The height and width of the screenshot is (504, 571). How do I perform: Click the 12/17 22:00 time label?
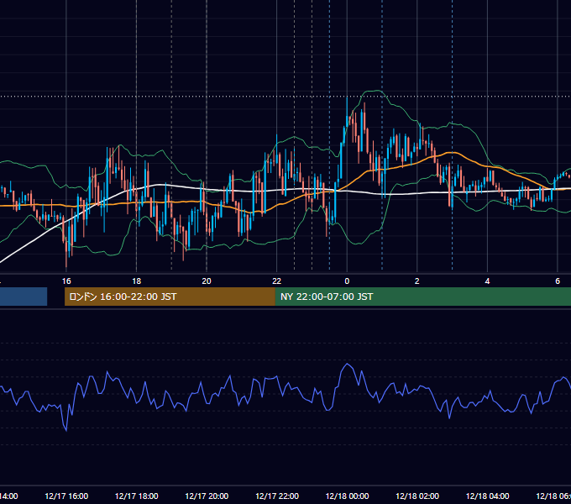click(x=277, y=496)
